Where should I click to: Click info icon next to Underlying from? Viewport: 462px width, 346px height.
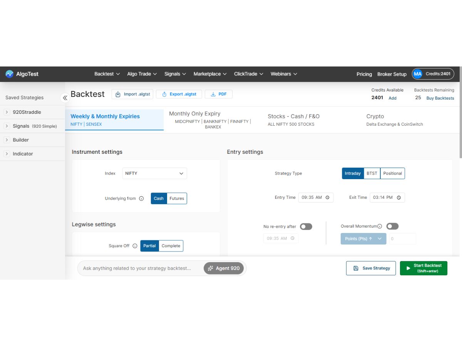point(141,198)
